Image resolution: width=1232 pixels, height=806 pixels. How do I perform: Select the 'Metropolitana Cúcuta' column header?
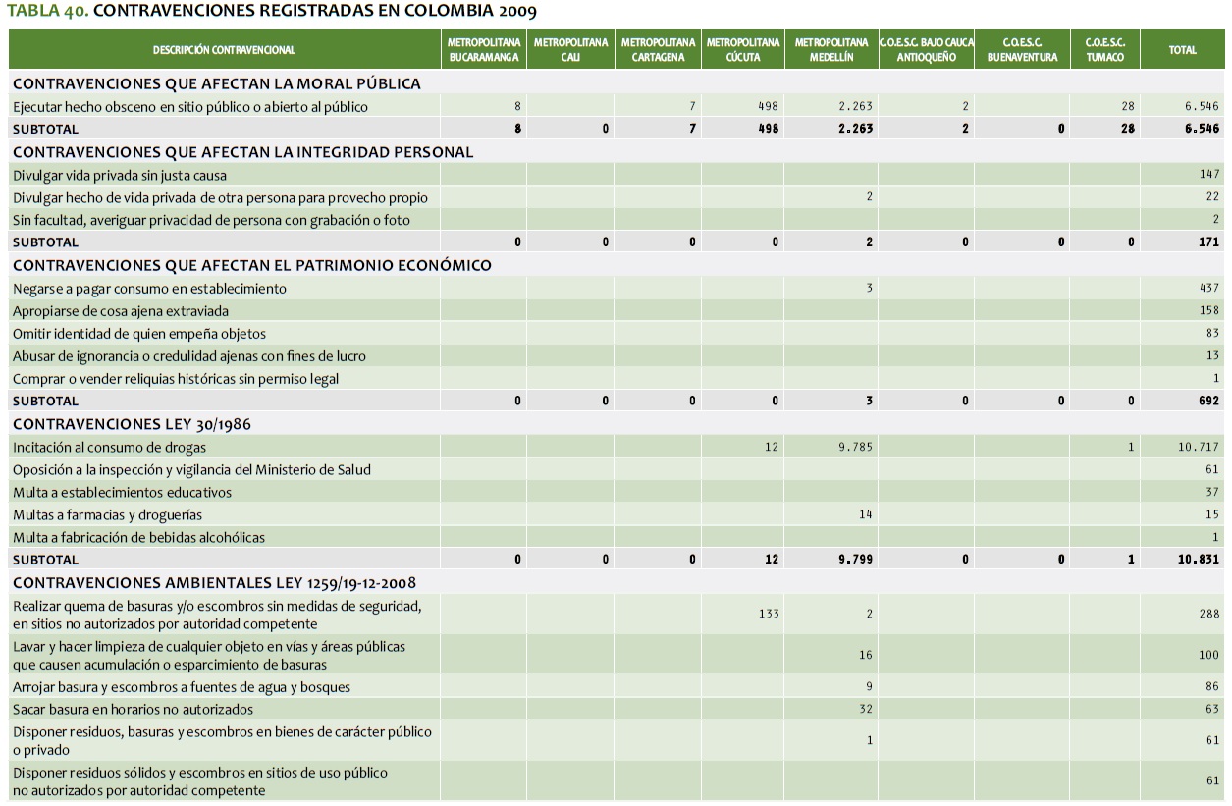click(x=743, y=50)
